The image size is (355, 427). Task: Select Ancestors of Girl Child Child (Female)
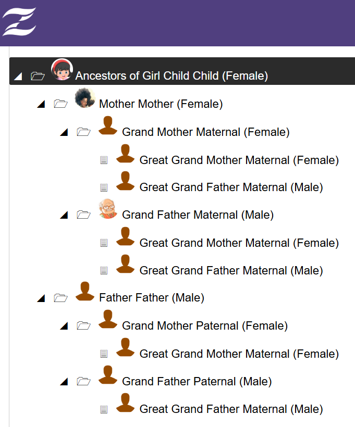pos(172,76)
